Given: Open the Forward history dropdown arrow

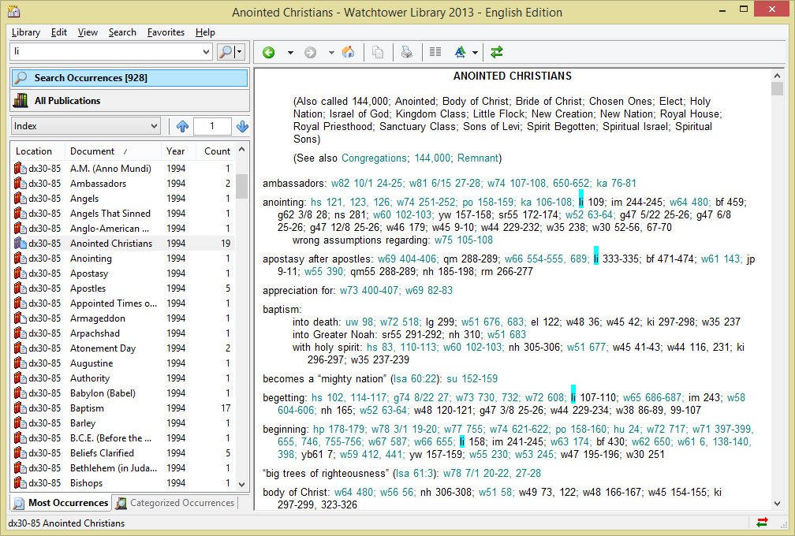Looking at the screenshot, I should coord(331,52).
